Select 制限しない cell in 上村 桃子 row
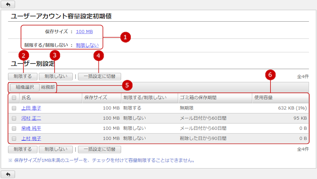Screen dimensions: 317x179 pyautogui.click(x=134, y=138)
